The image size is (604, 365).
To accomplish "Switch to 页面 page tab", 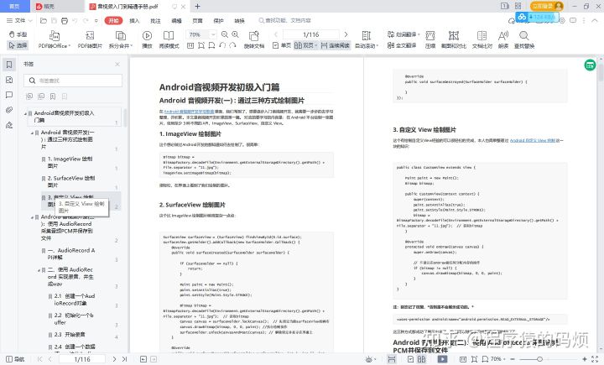I will [197, 20].
